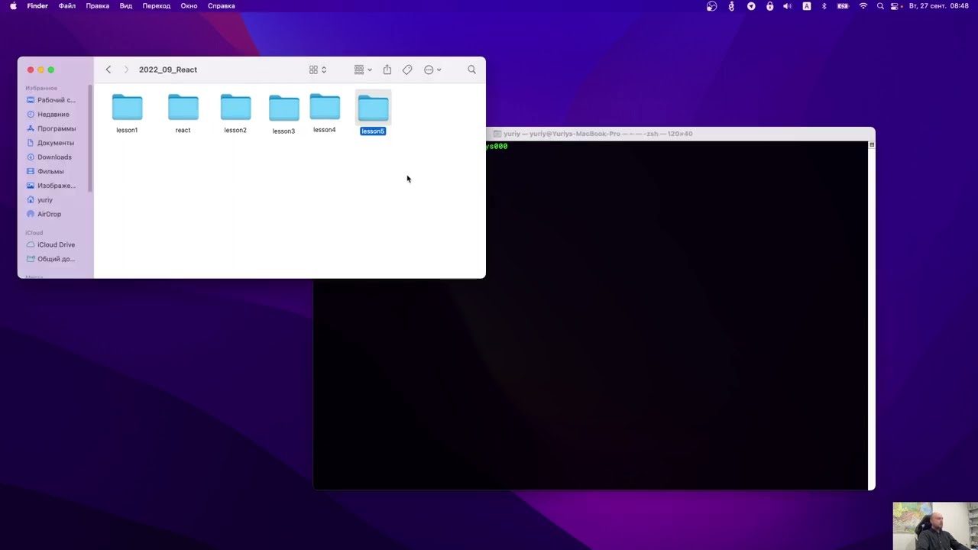This screenshot has height=550, width=978.
Task: Open Программы in Finder sidebar
Action: point(51,128)
